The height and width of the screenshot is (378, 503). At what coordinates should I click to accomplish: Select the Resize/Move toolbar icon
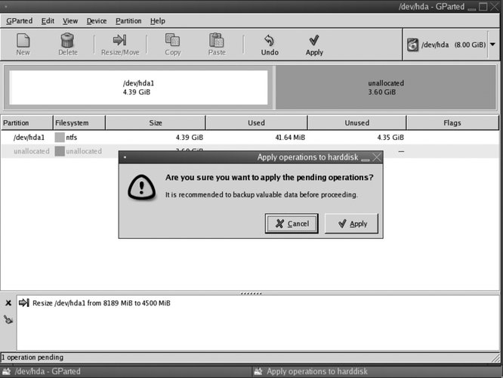[x=119, y=44]
